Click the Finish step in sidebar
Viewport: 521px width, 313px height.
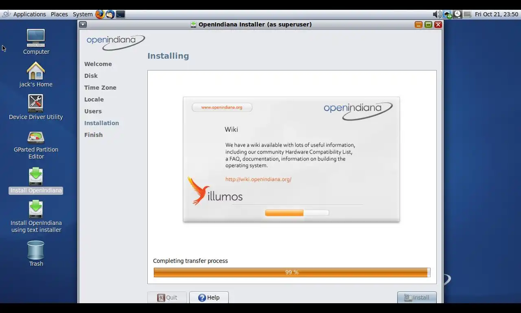pos(93,135)
